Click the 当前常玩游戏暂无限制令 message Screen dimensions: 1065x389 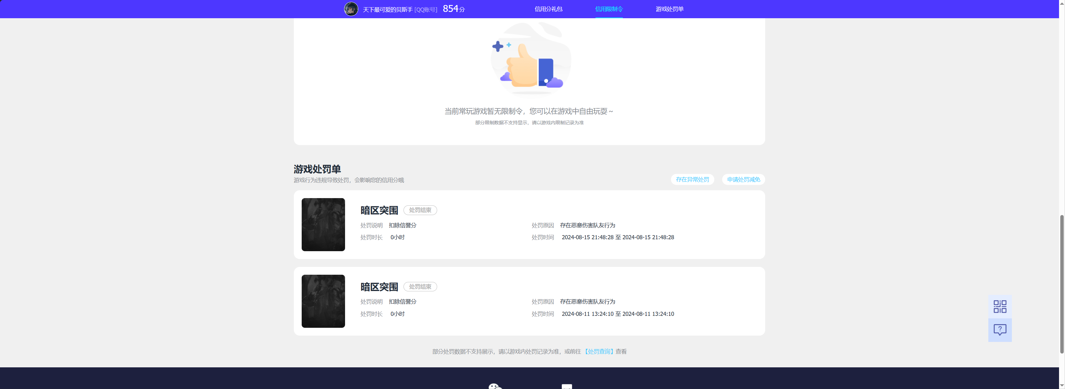pos(529,111)
